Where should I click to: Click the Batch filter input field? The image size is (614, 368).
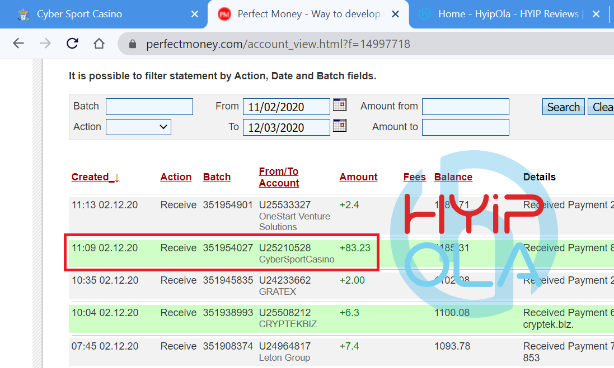coord(149,107)
